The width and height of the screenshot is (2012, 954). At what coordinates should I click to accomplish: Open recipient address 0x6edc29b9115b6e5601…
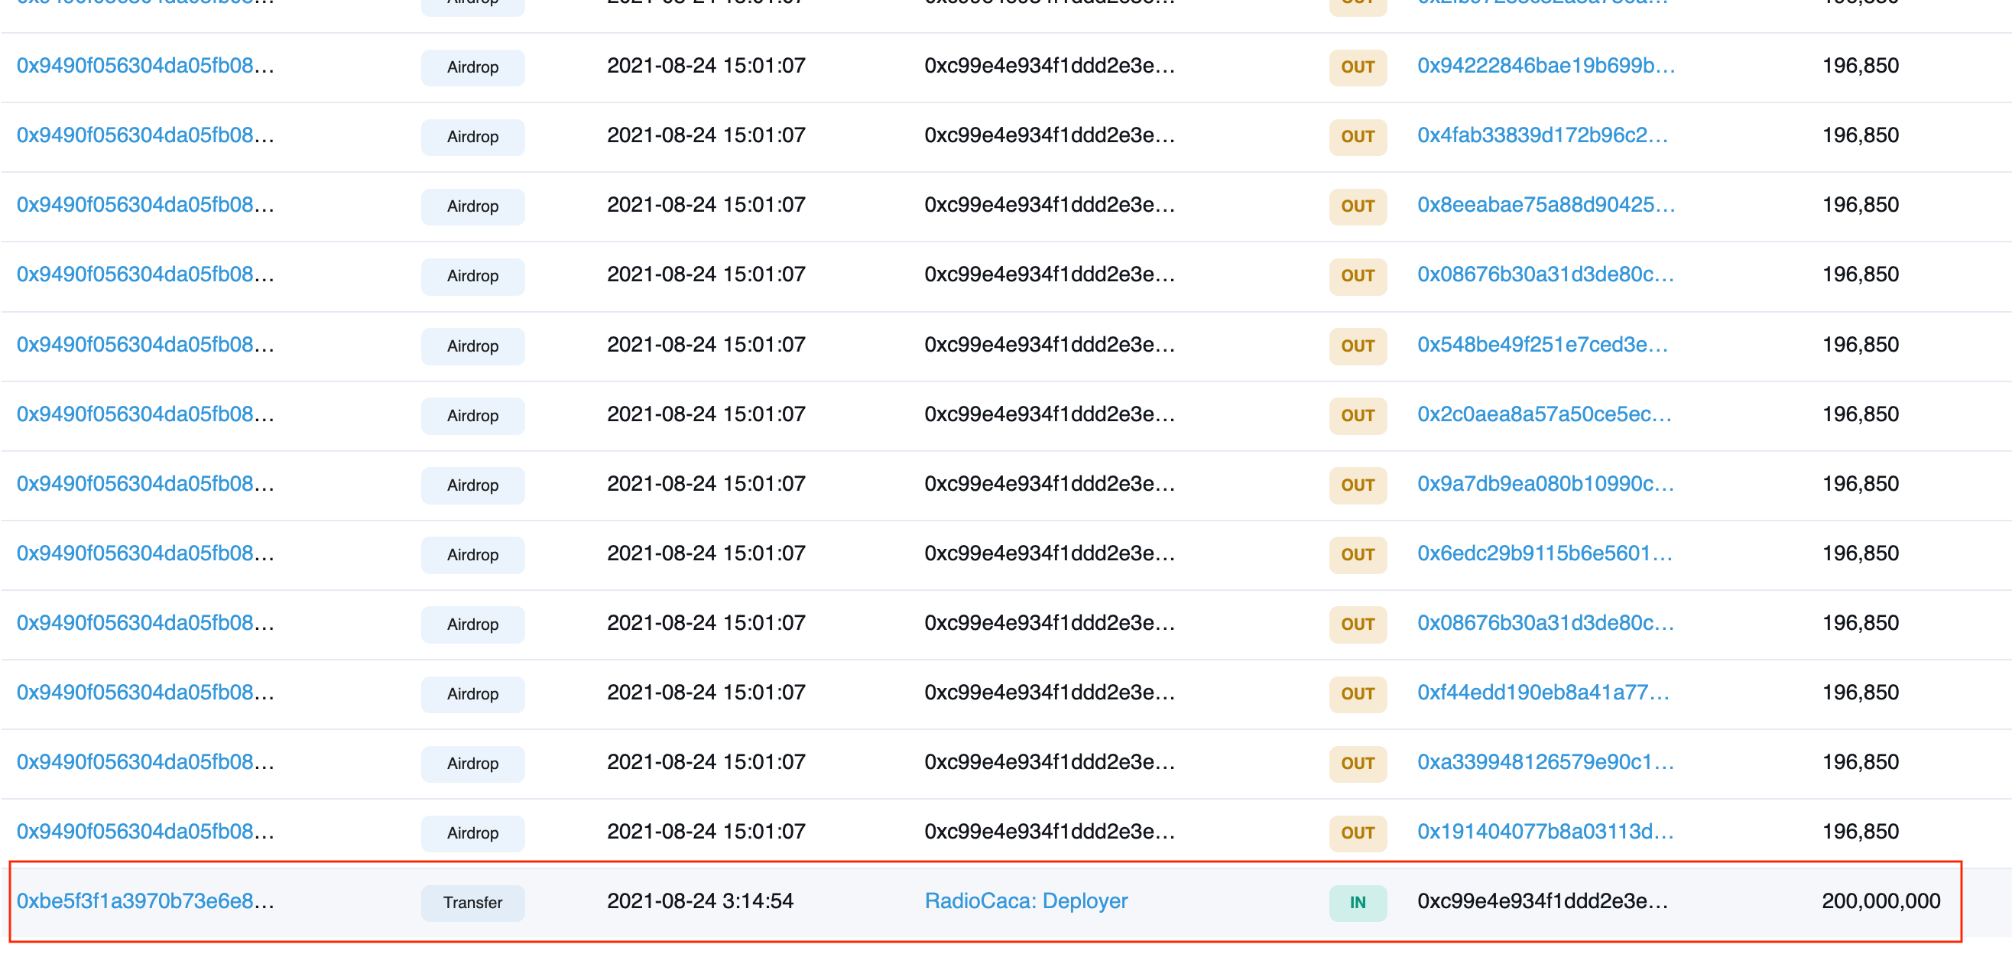1544,553
